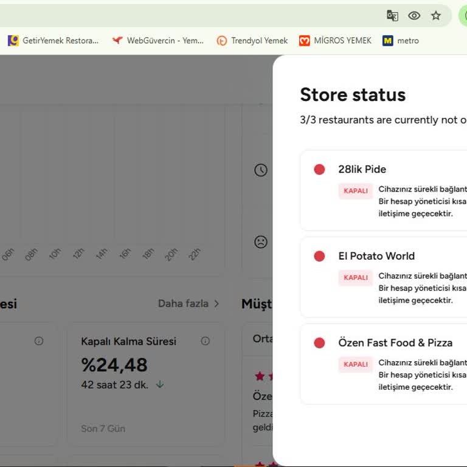467x467 pixels.
Task: Click the sad face icon on dashboard
Action: click(x=261, y=242)
